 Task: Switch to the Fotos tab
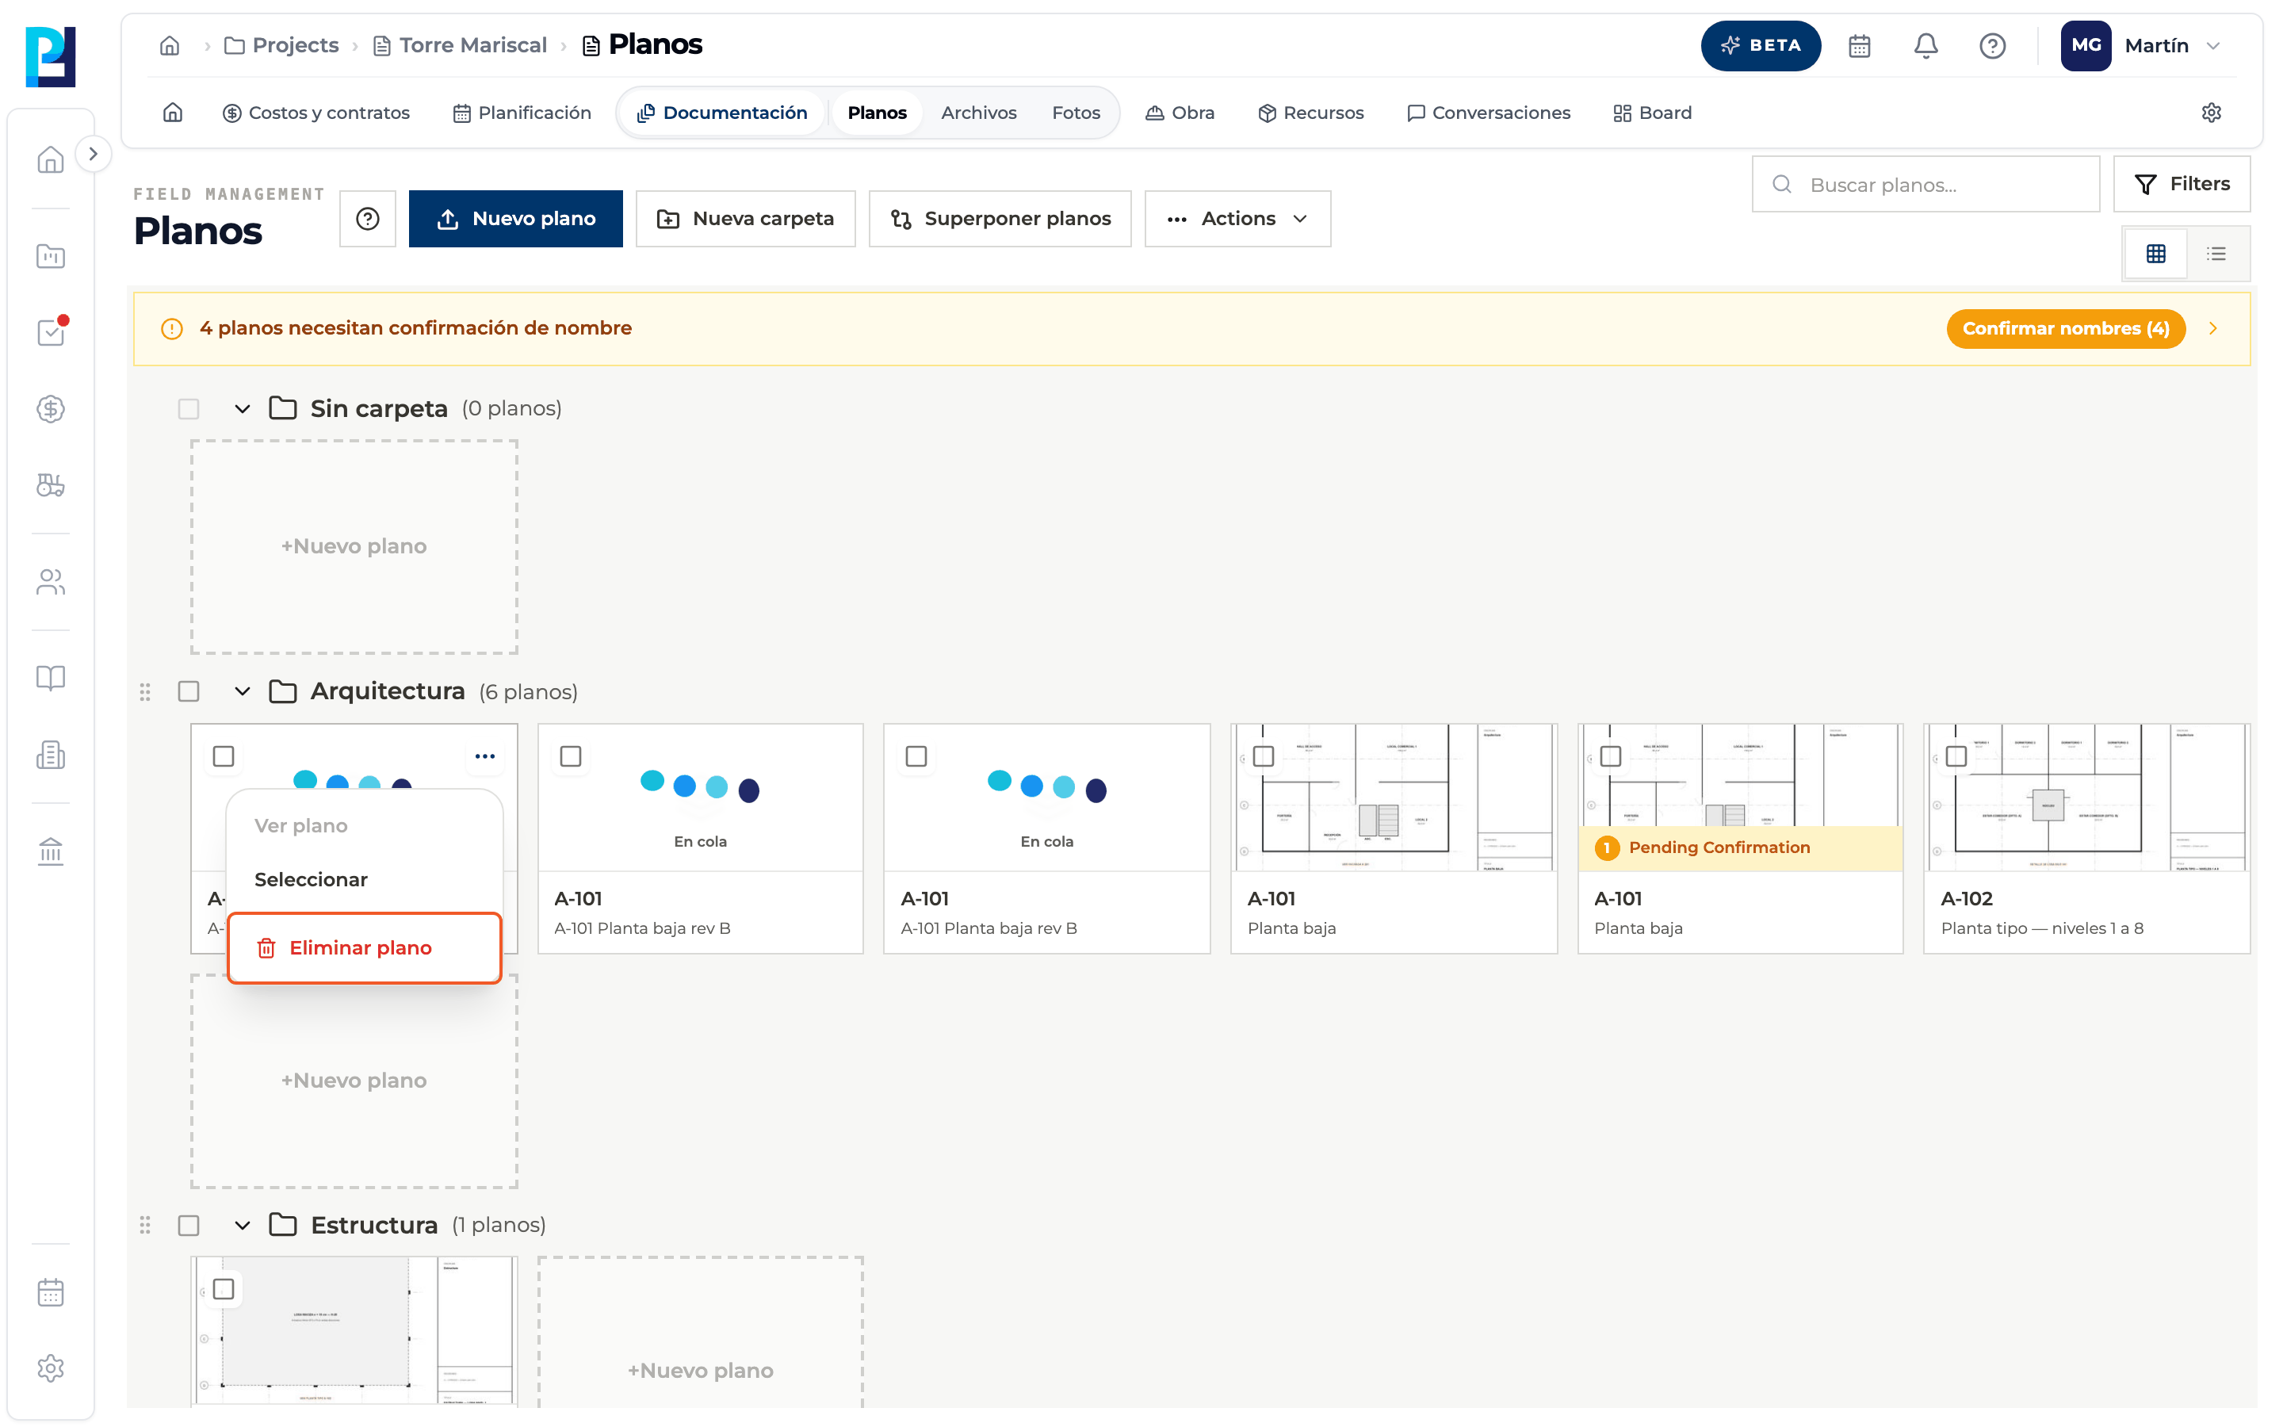(1076, 113)
